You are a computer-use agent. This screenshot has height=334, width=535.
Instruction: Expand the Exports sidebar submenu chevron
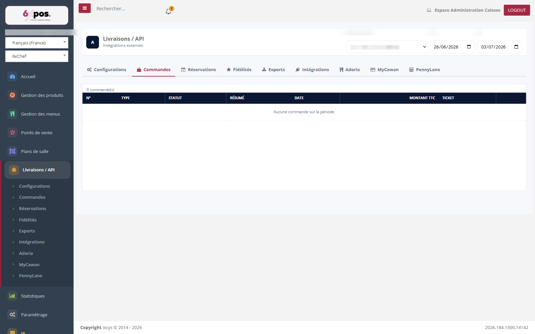point(13,231)
